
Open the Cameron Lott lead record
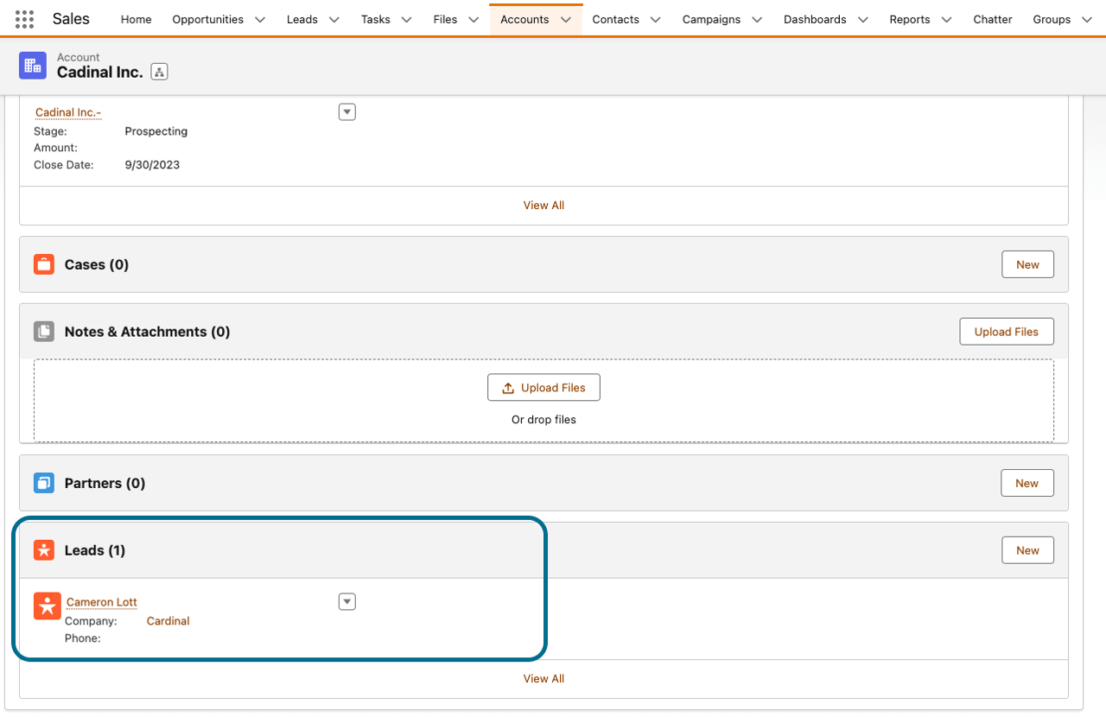(x=102, y=602)
